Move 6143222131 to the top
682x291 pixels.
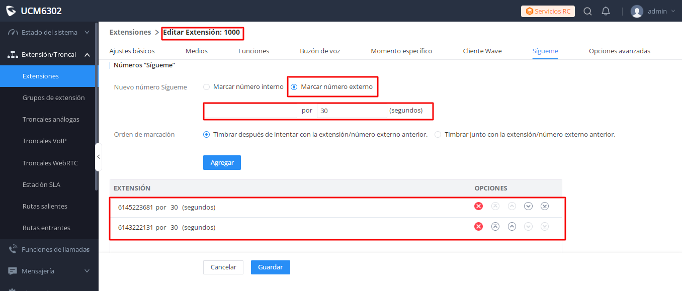[x=495, y=227]
